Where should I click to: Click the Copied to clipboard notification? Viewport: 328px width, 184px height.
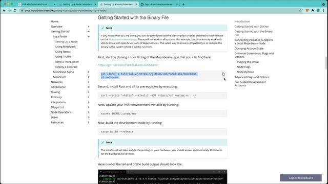[x=301, y=178]
